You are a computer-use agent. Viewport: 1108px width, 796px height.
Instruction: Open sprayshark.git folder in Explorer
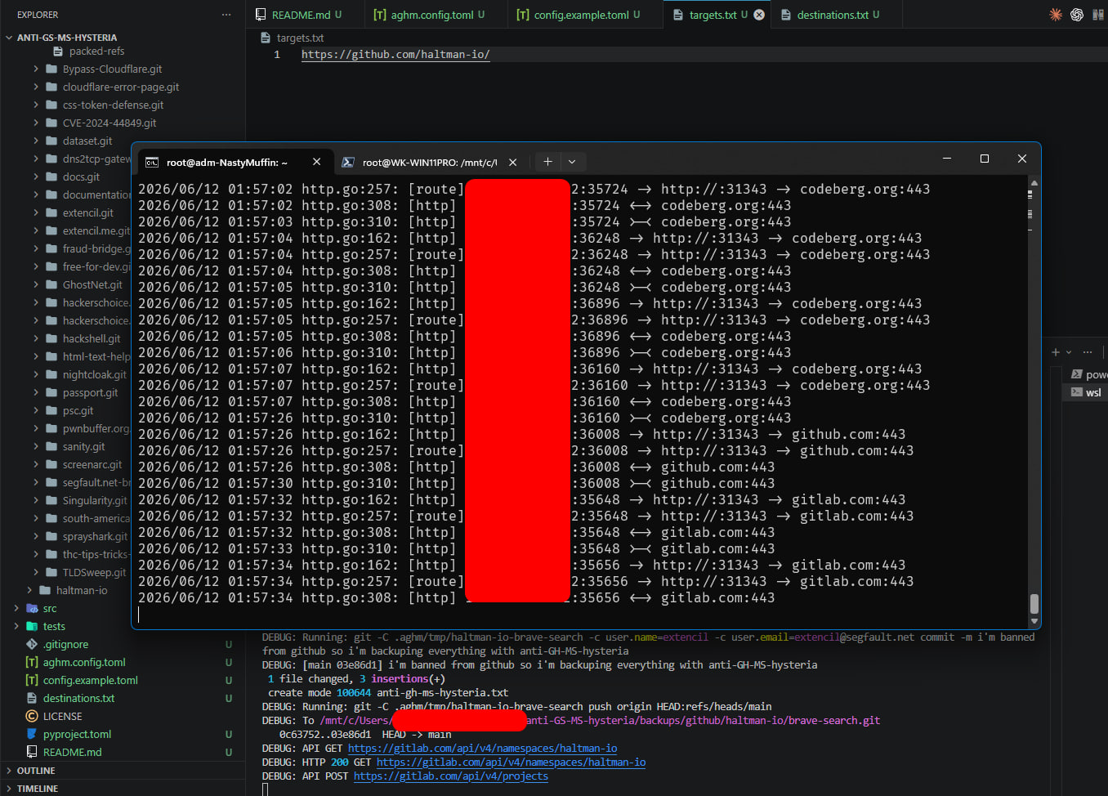tap(95, 536)
